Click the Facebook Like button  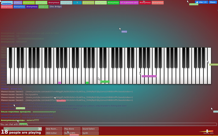[201, 2]
